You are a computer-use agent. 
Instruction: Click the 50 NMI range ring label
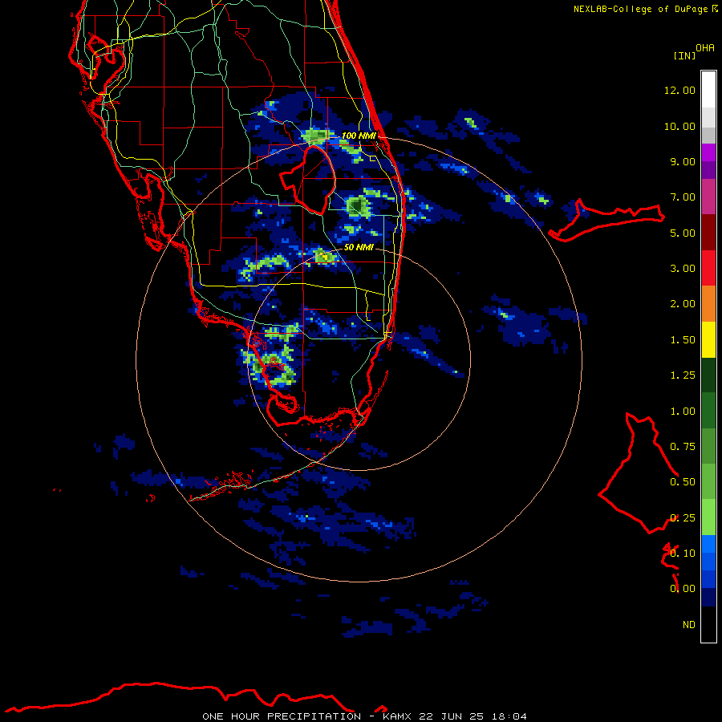tap(359, 247)
